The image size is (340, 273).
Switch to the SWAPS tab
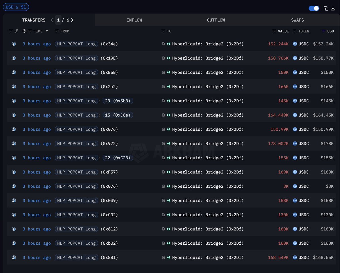coord(297,20)
